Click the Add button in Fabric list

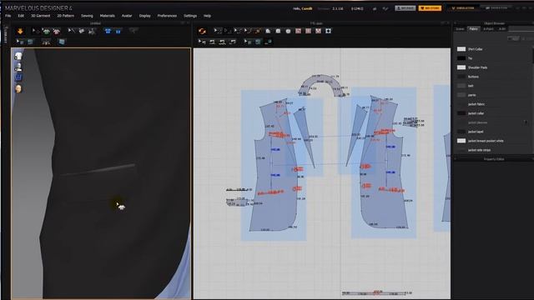tap(514, 39)
